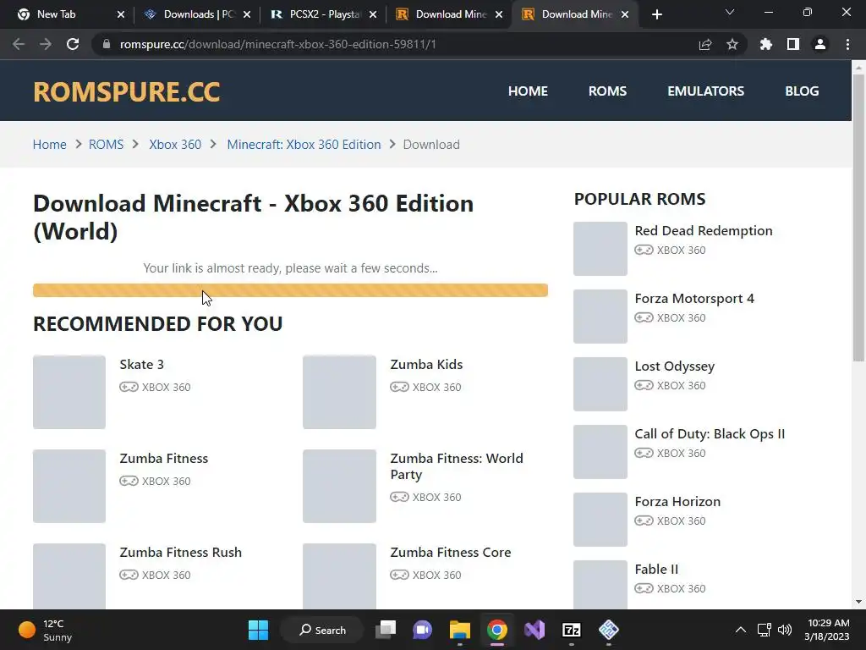Click the ROMSPURE.CC logo

point(127,91)
